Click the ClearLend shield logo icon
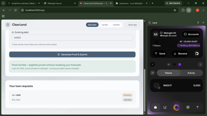The height and width of the screenshot is (116, 207). click(8, 25)
